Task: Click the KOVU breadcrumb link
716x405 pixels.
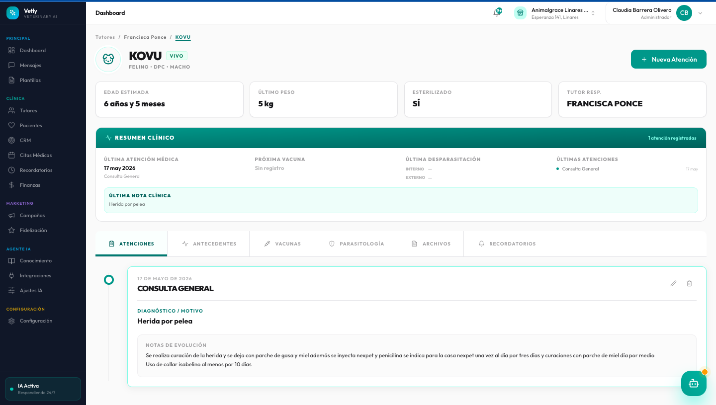Action: click(183, 37)
